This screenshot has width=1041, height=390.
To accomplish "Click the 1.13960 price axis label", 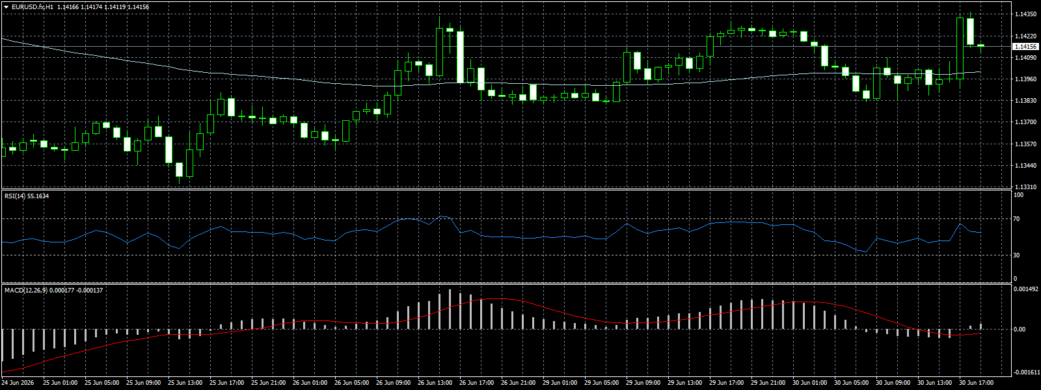I will click(1026, 79).
